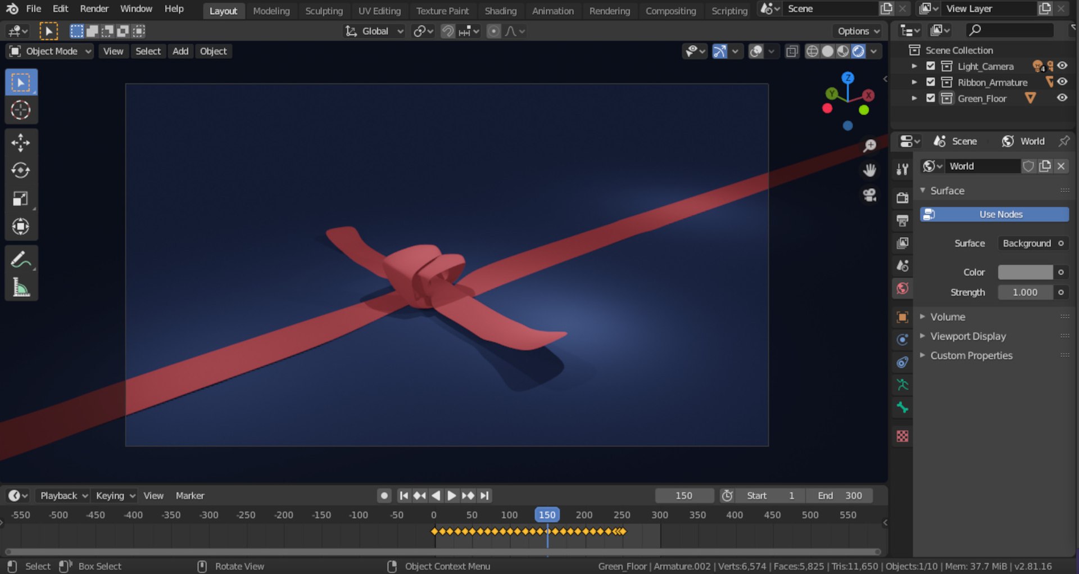
Task: Select the Cursor tool in left toolbar
Action: point(21,110)
